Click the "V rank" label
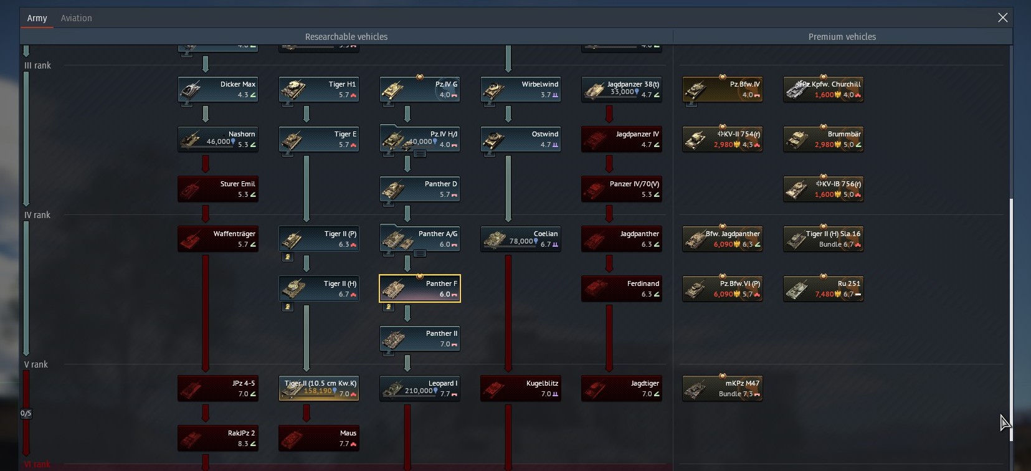Image resolution: width=1031 pixels, height=471 pixels. coord(36,364)
